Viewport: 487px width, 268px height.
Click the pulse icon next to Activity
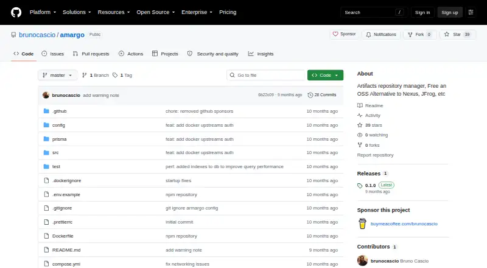point(360,115)
